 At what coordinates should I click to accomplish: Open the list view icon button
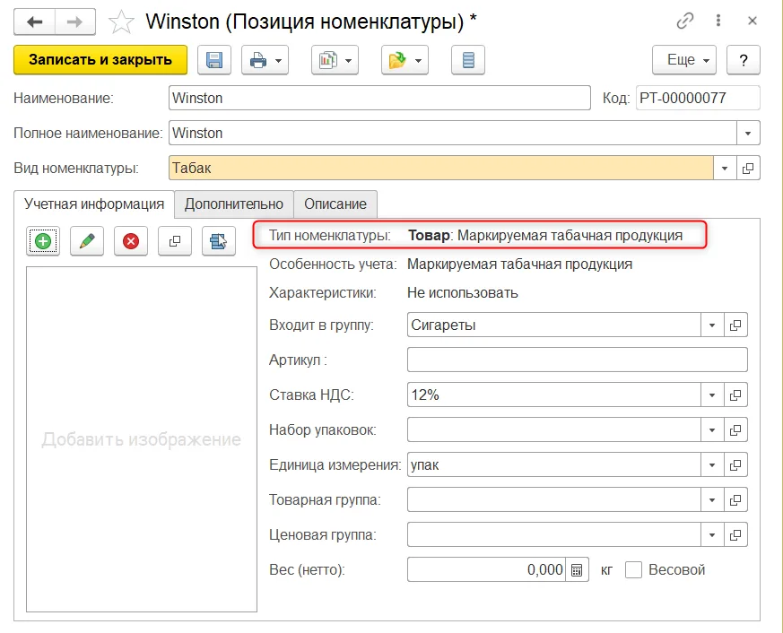point(468,60)
